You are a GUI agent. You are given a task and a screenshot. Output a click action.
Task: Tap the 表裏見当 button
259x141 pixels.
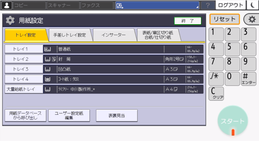[x=117, y=116]
